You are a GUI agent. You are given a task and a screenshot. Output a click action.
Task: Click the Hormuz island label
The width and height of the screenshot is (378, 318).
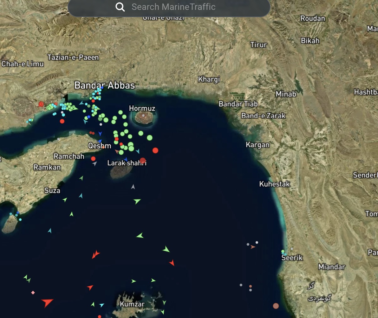click(x=142, y=109)
